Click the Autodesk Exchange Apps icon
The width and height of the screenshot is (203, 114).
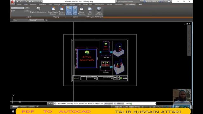[160, 2]
